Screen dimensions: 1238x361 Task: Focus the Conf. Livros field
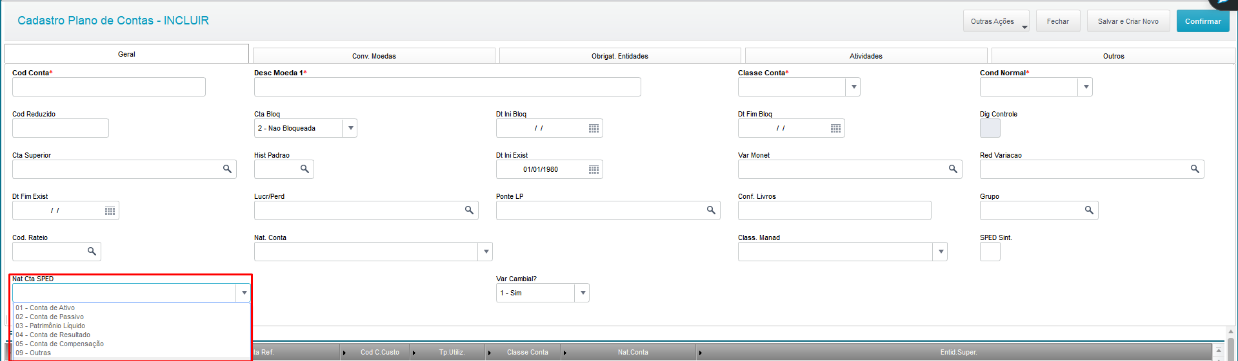(x=835, y=210)
